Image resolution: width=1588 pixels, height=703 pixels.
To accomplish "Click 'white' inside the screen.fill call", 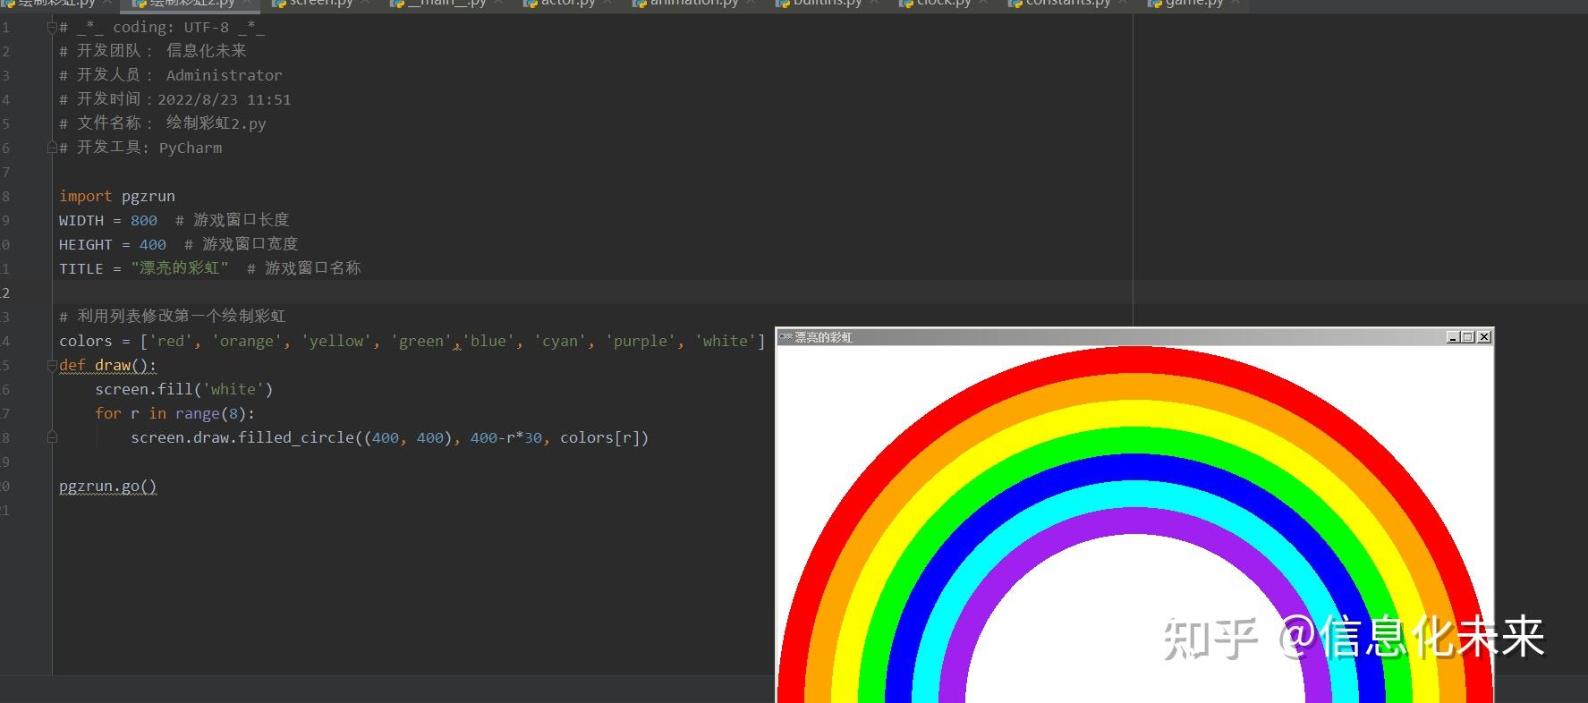I will [234, 389].
